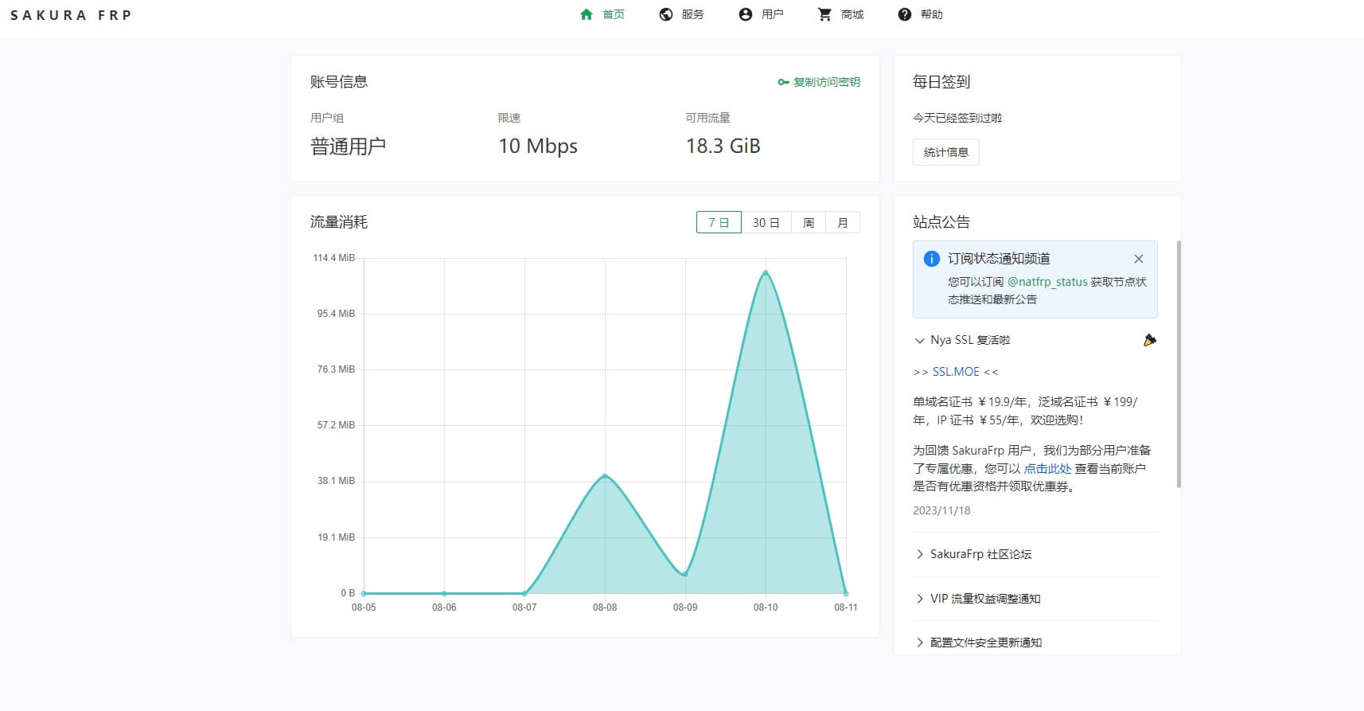
Task: Click the 点击此处 link
Action: (1047, 469)
